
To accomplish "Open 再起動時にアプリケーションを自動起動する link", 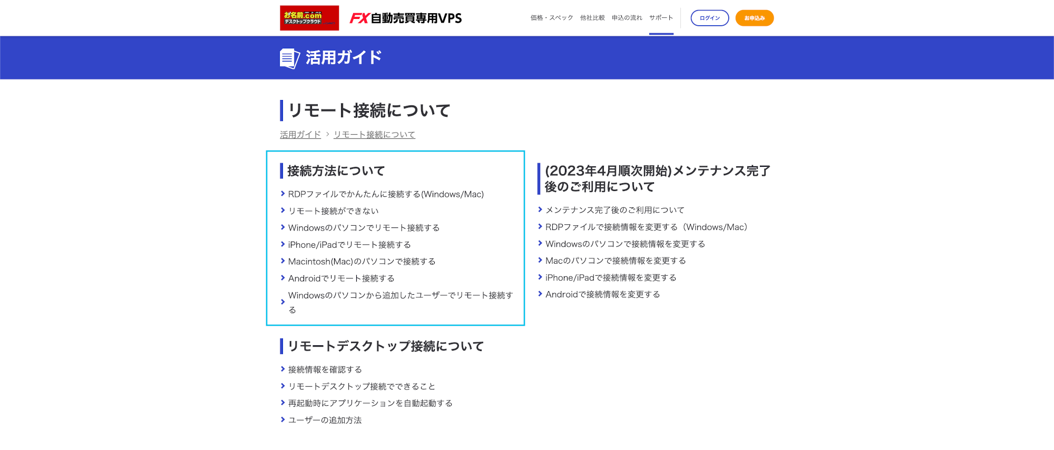I will pyautogui.click(x=370, y=403).
